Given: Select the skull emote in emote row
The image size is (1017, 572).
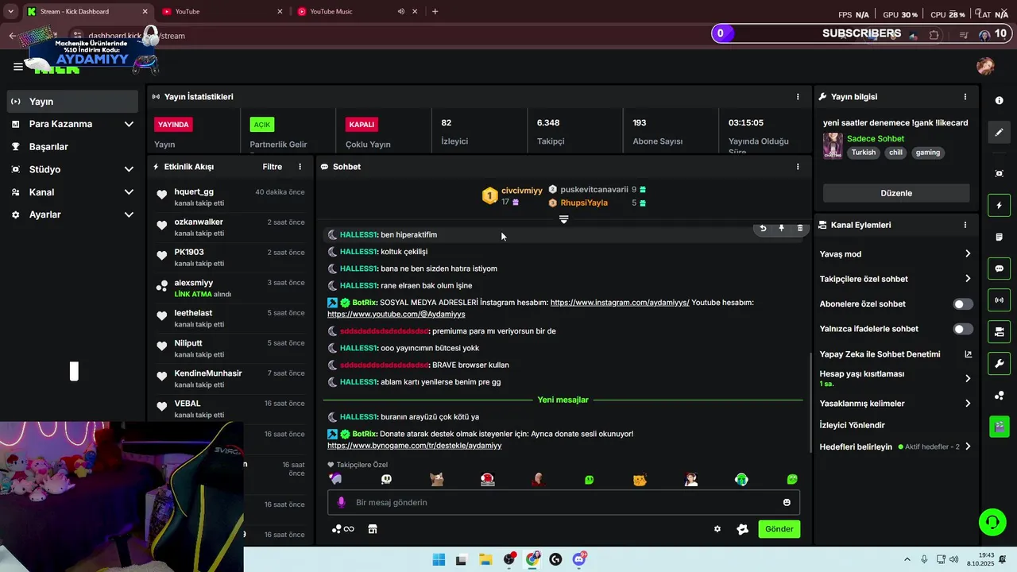Looking at the screenshot, I should click(x=386, y=479).
